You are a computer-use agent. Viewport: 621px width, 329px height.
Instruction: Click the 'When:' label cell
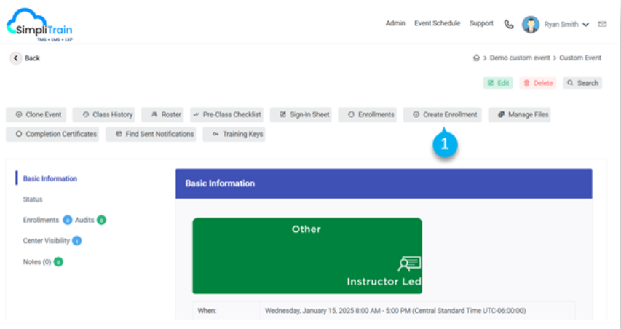226,311
